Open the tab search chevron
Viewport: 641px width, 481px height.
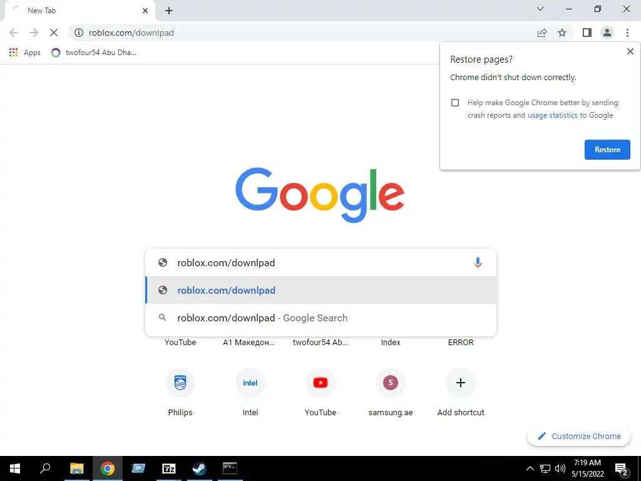tap(540, 9)
